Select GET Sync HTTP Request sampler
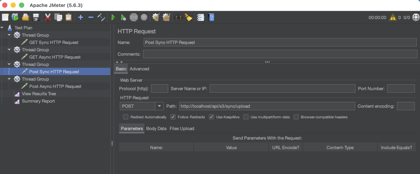The height and width of the screenshot is (174, 420). [54, 42]
